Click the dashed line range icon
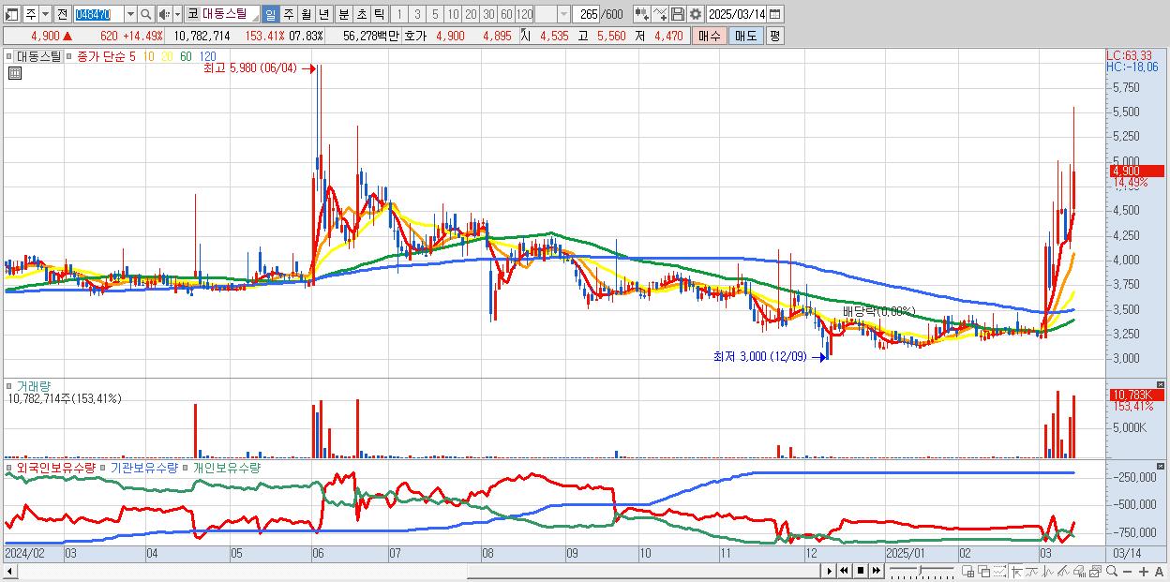 (999, 571)
